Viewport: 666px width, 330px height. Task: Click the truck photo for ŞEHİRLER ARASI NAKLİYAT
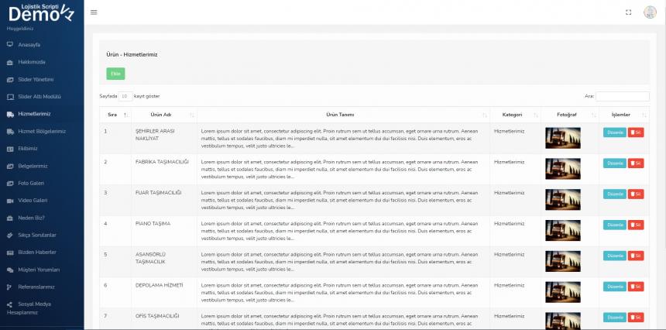pos(562,138)
